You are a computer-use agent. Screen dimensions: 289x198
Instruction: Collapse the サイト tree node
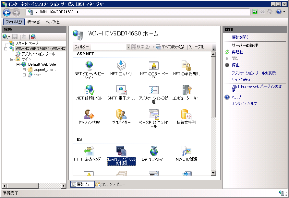[x=12, y=59]
